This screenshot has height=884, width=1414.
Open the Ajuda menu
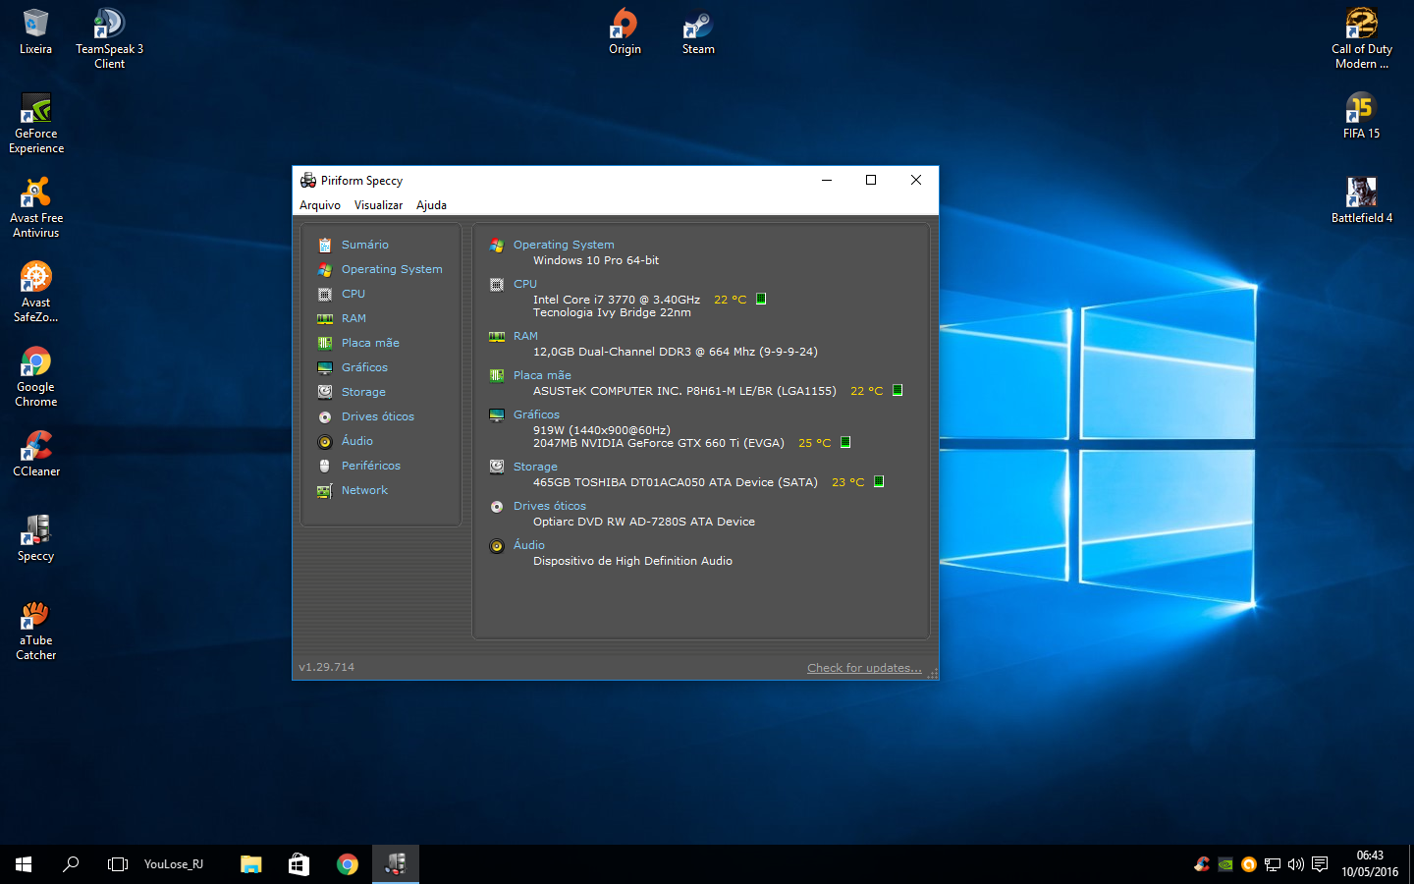tap(431, 205)
